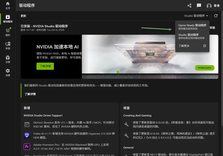Open the 了解详情 link below Studio description

[30, 94]
